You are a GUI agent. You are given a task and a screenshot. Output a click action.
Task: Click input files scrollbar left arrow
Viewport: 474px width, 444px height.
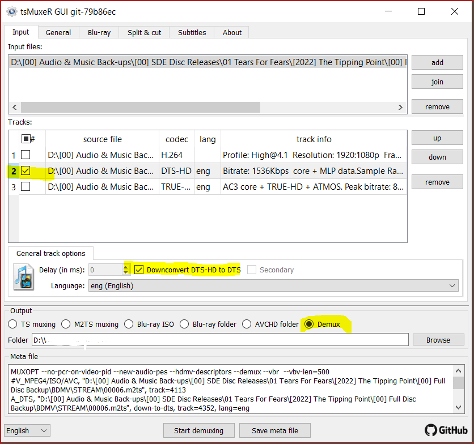point(15,107)
